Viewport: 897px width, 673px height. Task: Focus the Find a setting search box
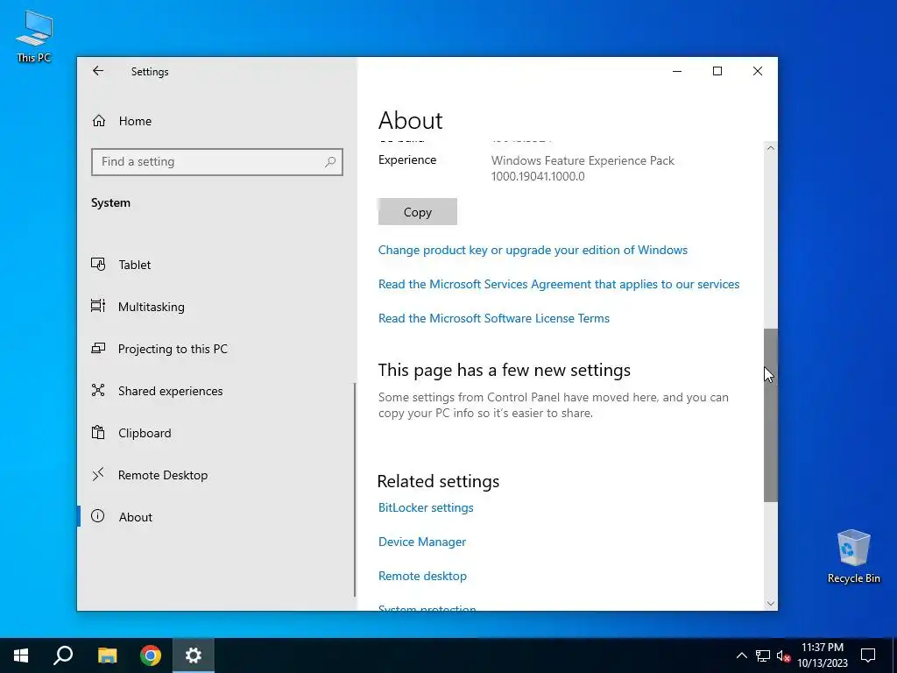tap(217, 161)
